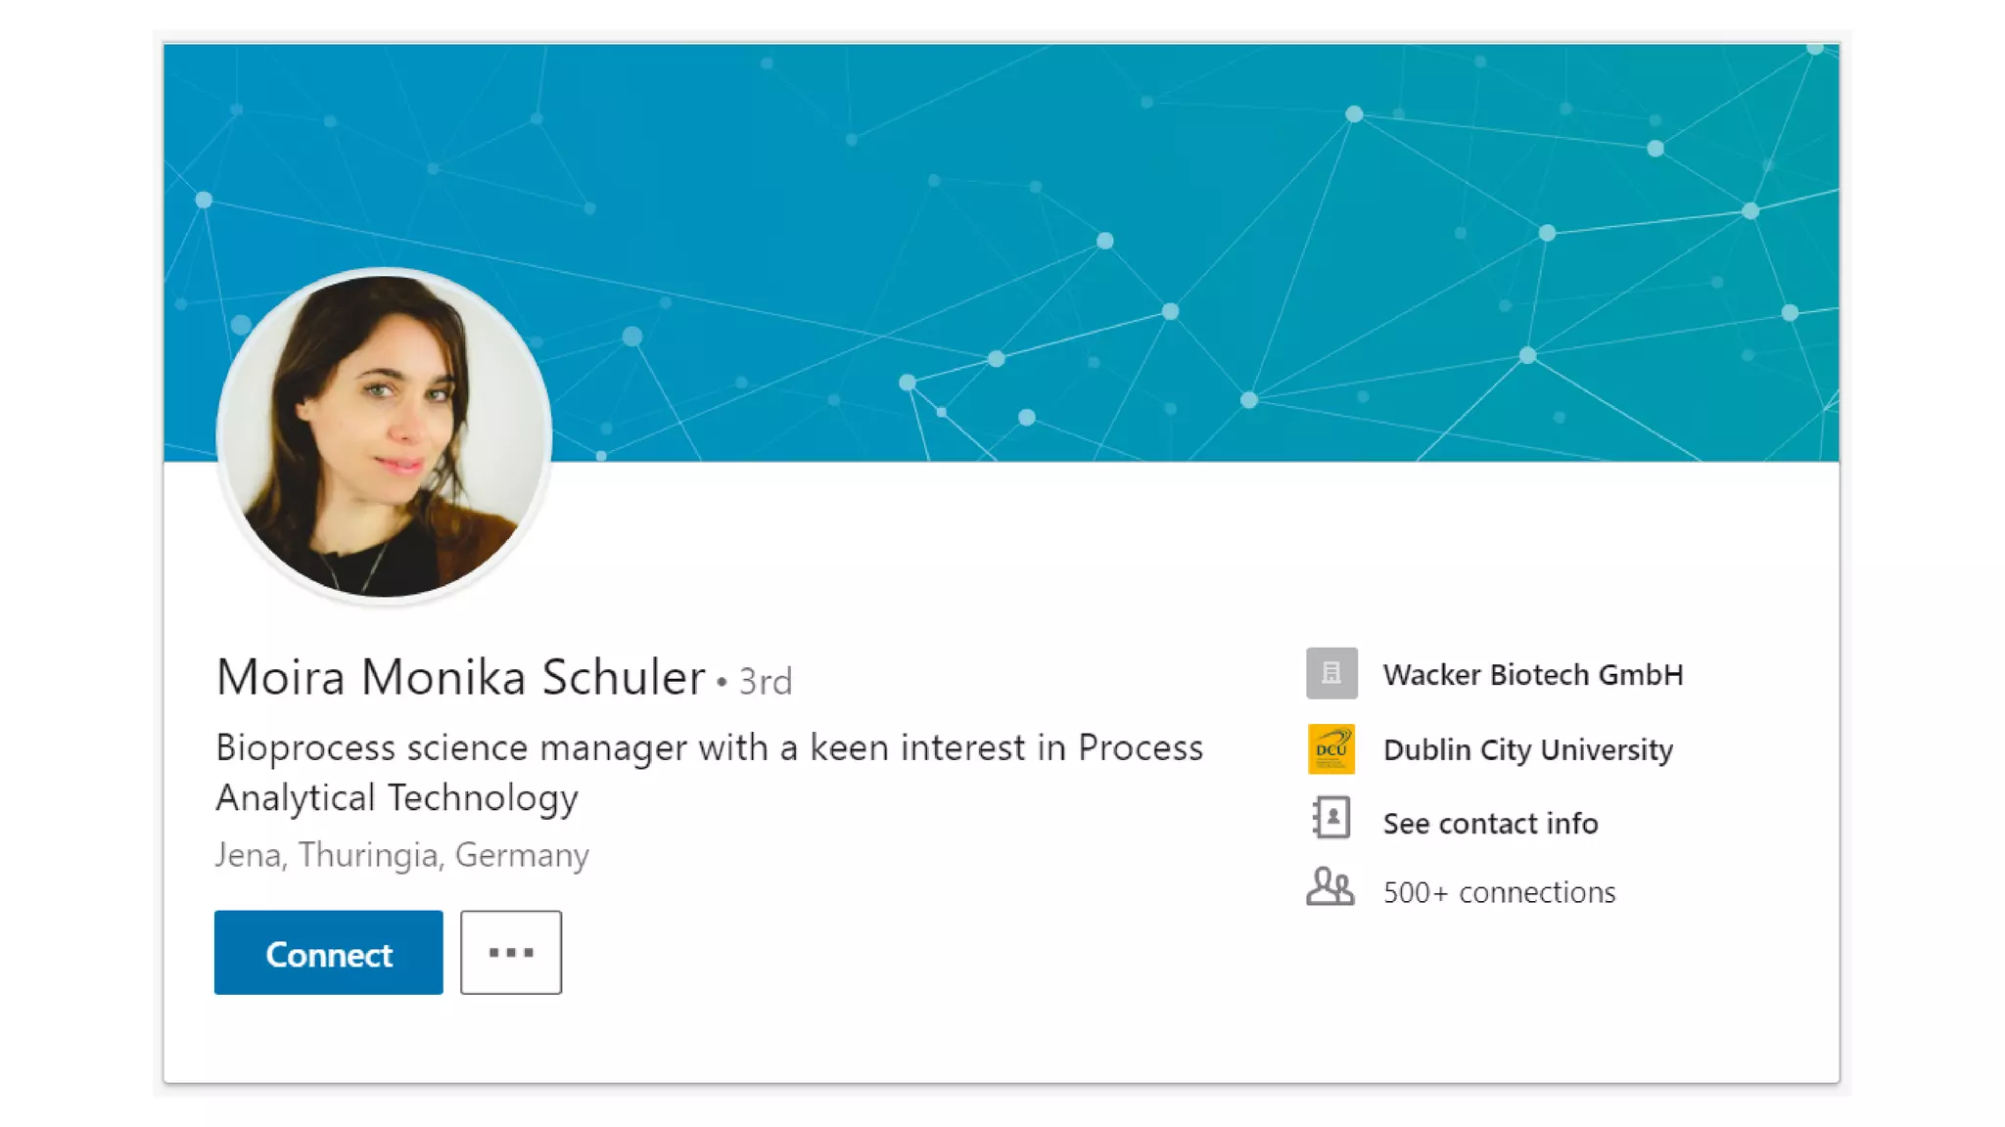2005x1127 pixels.
Task: Open Wacker Biotech GmbH company page
Action: pyautogui.click(x=1533, y=675)
